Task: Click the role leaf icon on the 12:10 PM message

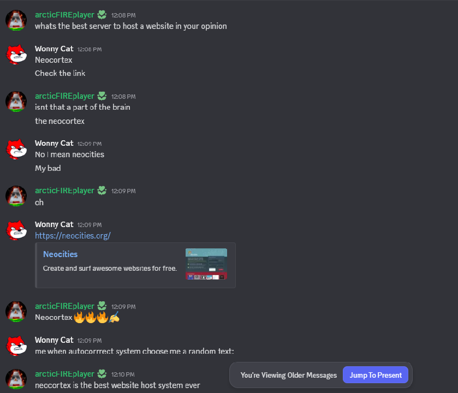Action: 102,374
